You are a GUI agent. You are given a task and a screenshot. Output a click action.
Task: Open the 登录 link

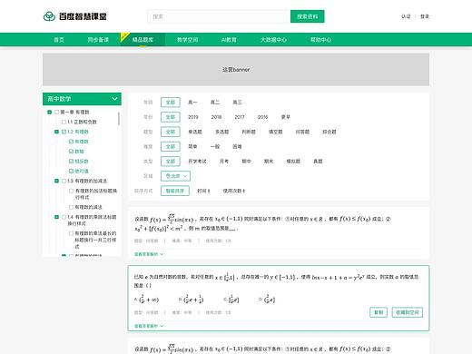[425, 16]
